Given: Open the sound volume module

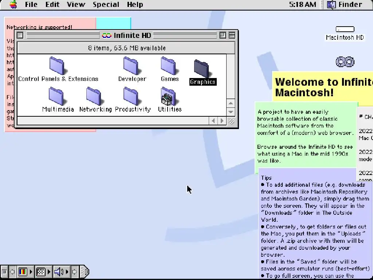Looking at the screenshot, I should (59, 272).
